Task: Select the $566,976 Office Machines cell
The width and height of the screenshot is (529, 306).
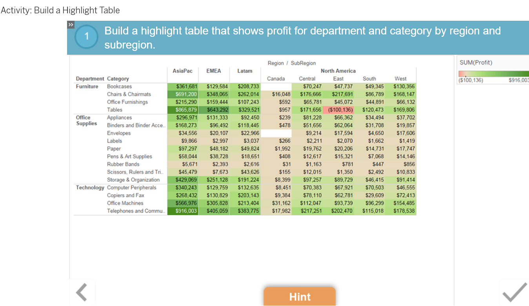Action: point(183,203)
